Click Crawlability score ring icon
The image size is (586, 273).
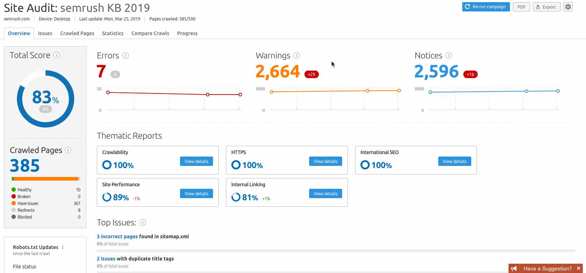(x=107, y=165)
